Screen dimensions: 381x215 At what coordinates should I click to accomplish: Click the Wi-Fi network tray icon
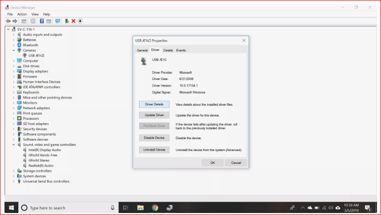(x=324, y=208)
